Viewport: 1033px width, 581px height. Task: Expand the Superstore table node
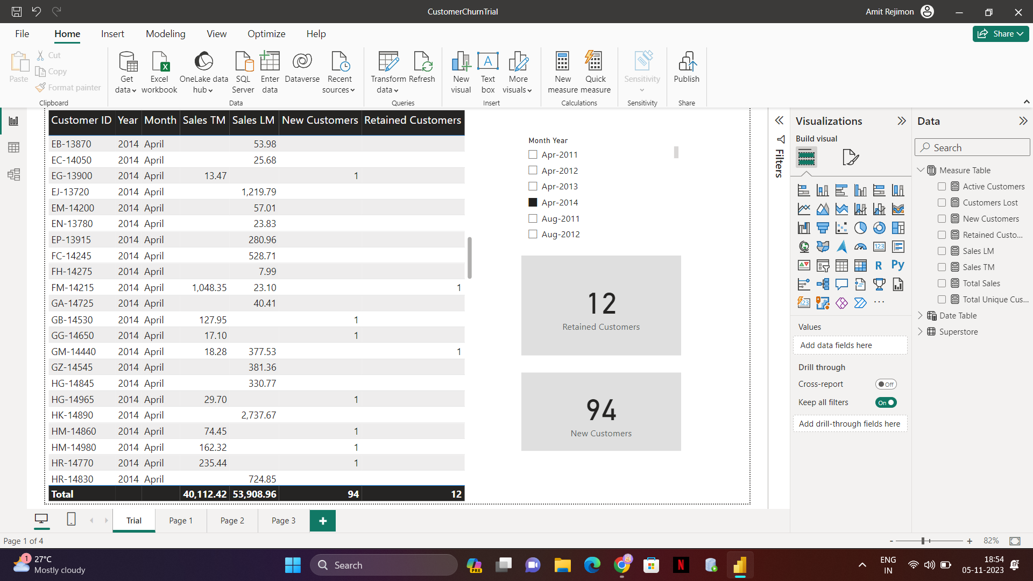pos(920,332)
